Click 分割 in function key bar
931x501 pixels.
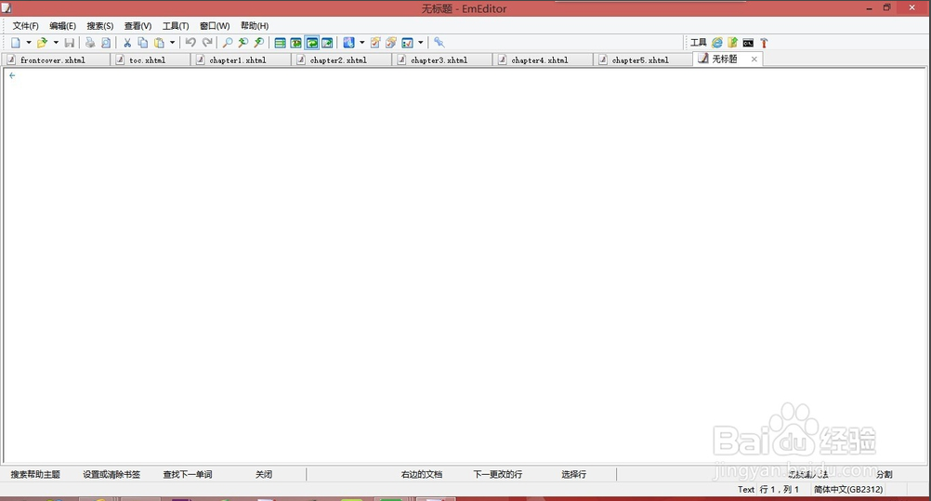point(885,474)
